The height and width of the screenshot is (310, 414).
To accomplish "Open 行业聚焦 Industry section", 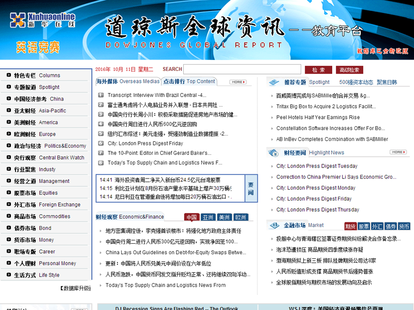I will pyautogui.click(x=35, y=169).
